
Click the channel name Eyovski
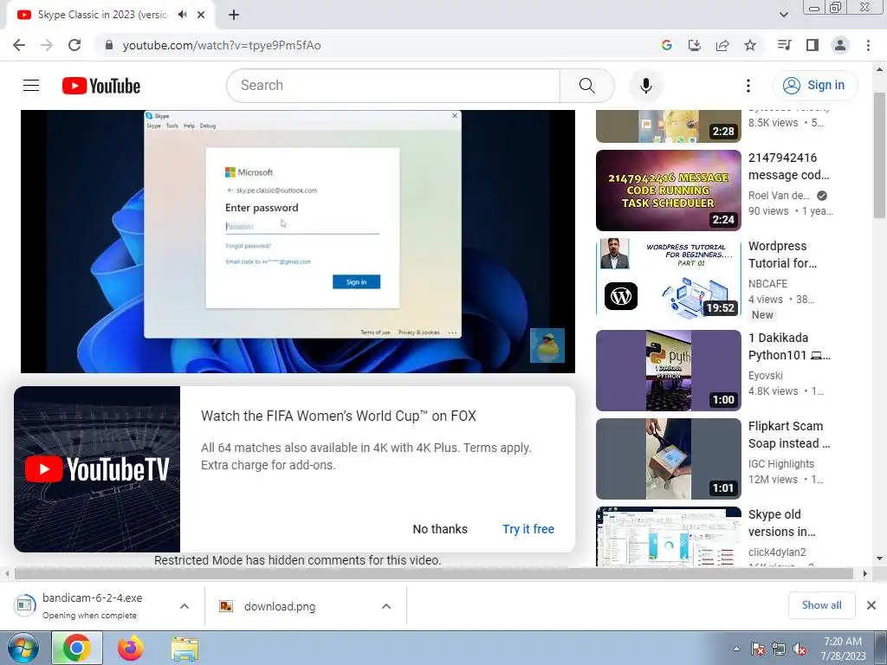click(x=766, y=376)
